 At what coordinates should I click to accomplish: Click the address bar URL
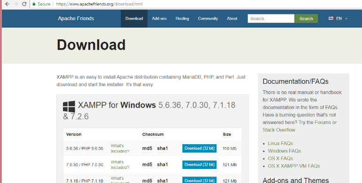click(x=99, y=4)
